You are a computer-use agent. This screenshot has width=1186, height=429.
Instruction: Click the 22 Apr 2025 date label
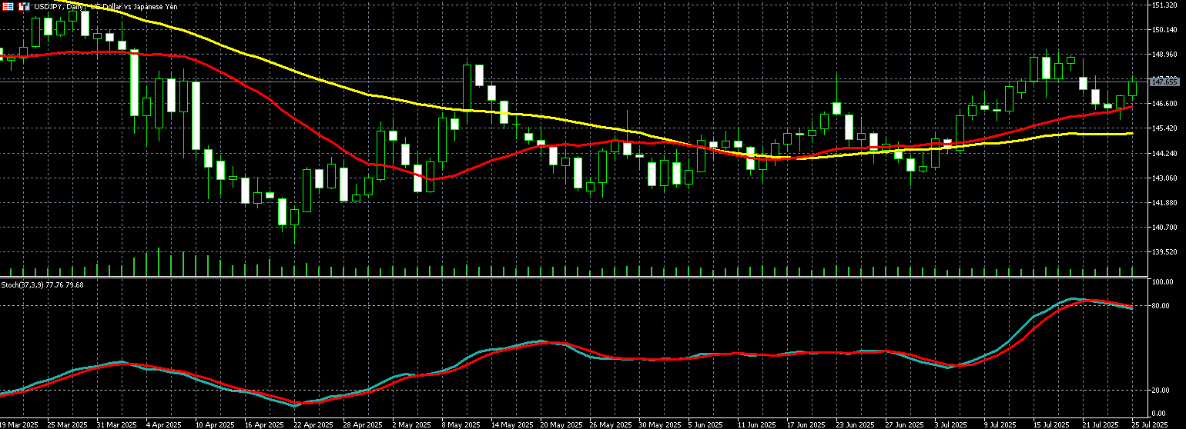[x=315, y=424]
